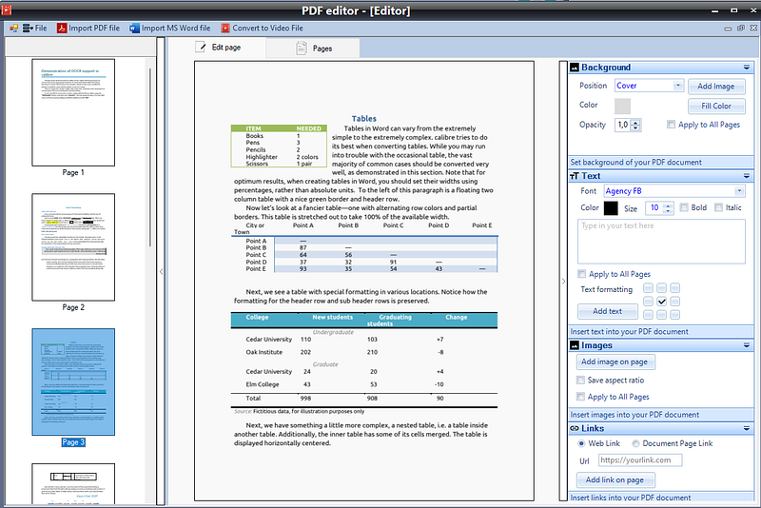Click the inner window minimize icon

(x=728, y=29)
